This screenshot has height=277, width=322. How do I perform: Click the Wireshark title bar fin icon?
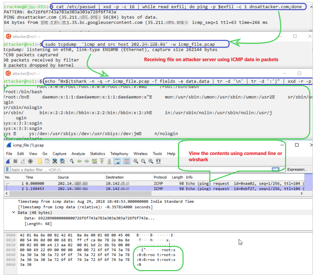tap(9, 145)
